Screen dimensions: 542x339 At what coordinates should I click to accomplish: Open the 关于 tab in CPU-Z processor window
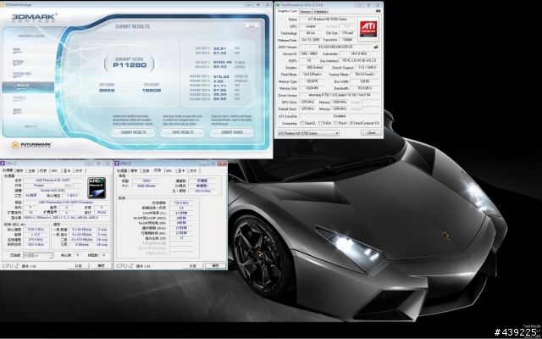tap(79, 171)
